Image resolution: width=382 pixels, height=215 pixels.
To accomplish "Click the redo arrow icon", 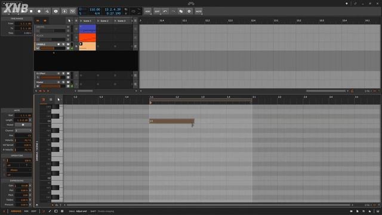I will click(x=173, y=11).
